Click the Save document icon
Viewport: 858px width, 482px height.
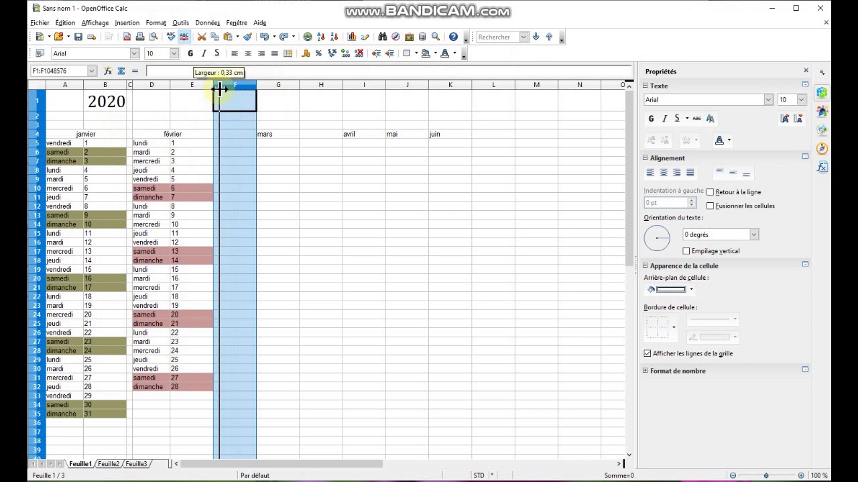pos(78,37)
